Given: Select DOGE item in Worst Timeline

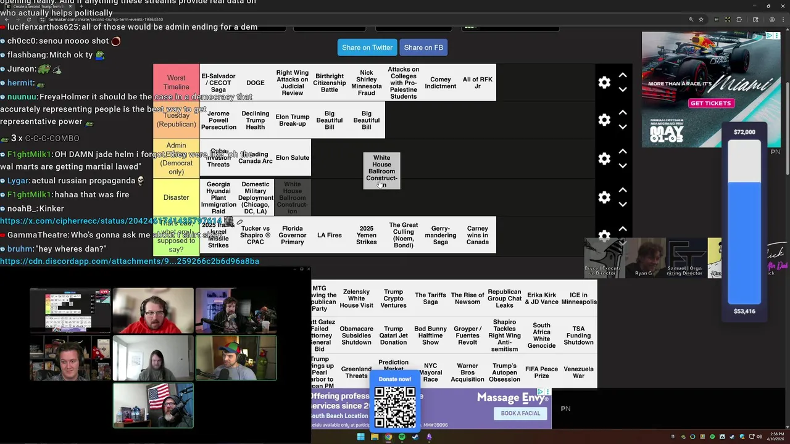Looking at the screenshot, I should tap(256, 83).
